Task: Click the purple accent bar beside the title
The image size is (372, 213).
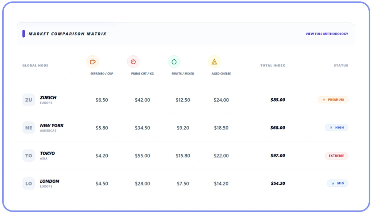Action: (x=23, y=34)
